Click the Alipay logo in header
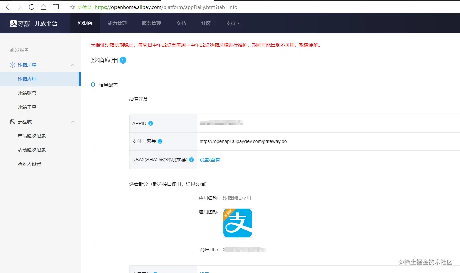The width and height of the screenshot is (460, 273). (20, 23)
